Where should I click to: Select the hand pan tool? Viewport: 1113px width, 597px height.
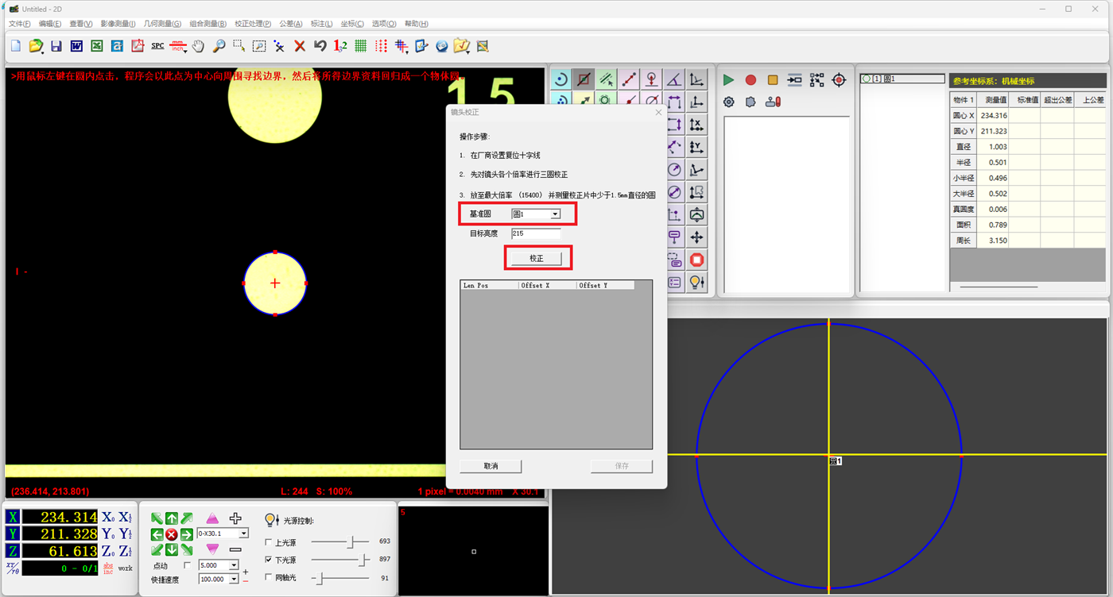[x=198, y=46]
